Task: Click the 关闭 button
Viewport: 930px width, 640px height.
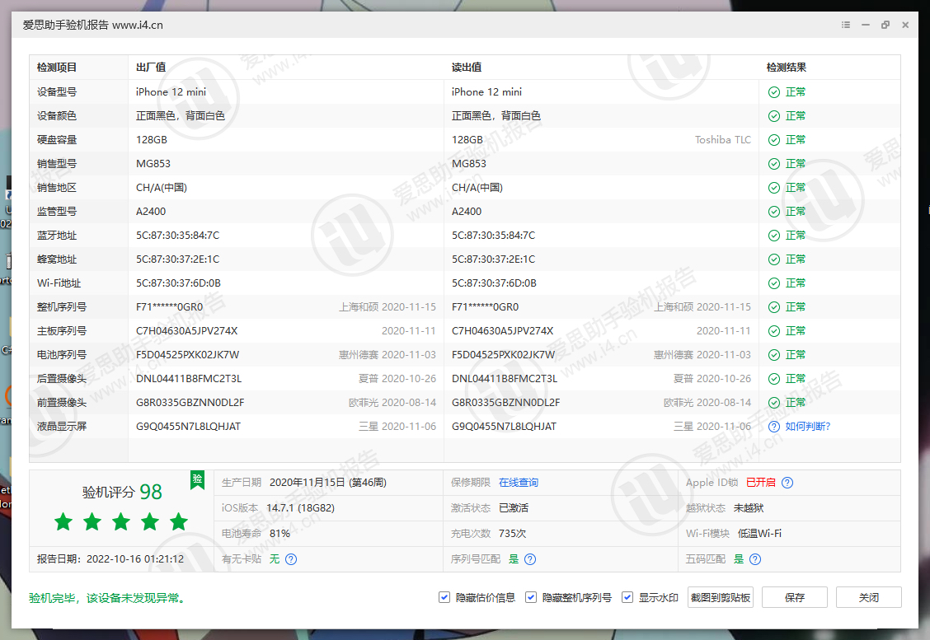Action: (x=869, y=597)
